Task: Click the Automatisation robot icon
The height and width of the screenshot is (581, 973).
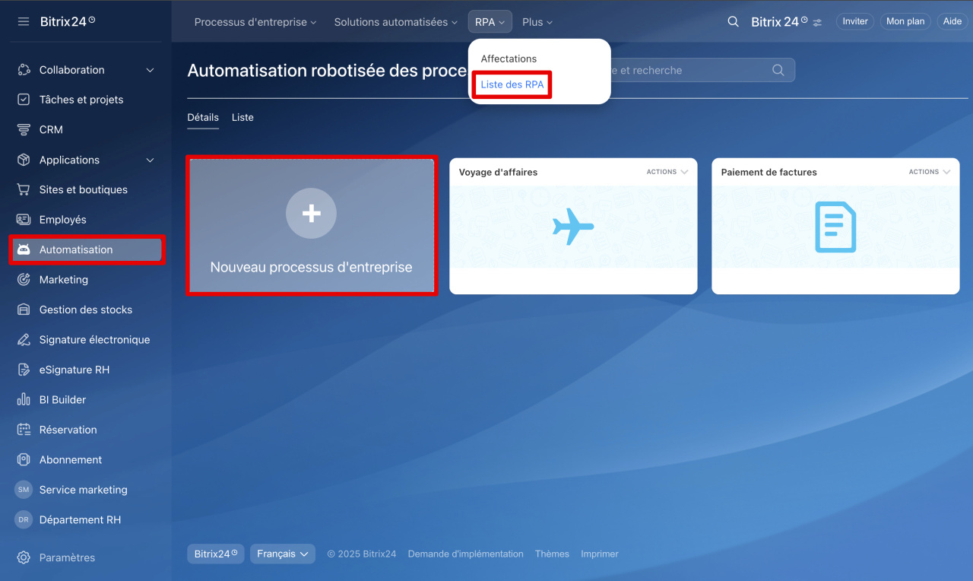Action: (24, 249)
